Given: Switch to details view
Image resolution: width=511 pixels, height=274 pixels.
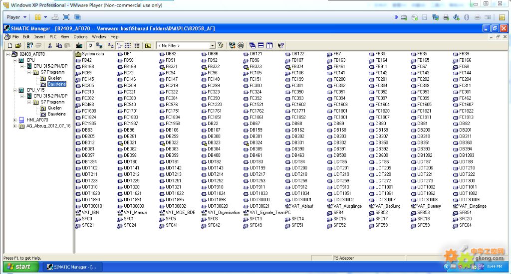Looking at the screenshot, I should tap(137, 45).
